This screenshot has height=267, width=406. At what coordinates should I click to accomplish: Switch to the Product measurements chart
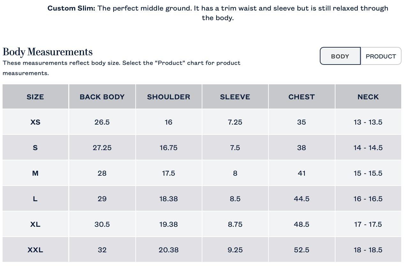click(x=380, y=56)
